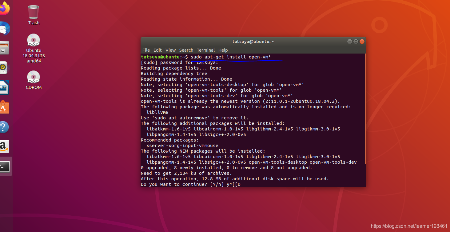Click the 'tatsuya@ubuntu: ~' title bar
This screenshot has width=450, height=232.
[253, 42]
